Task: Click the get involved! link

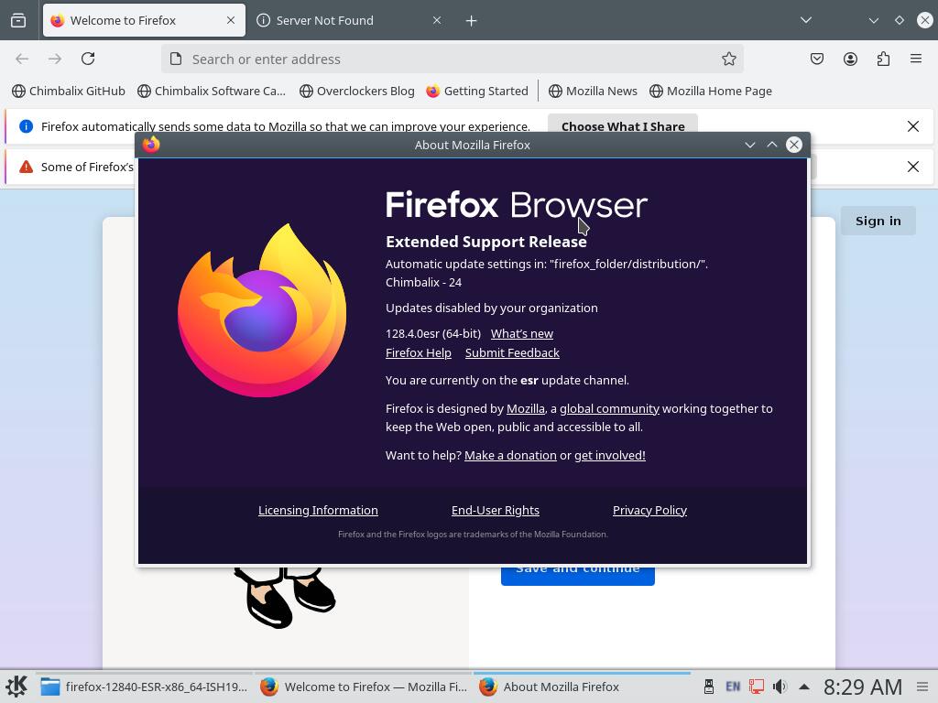Action: (x=609, y=455)
